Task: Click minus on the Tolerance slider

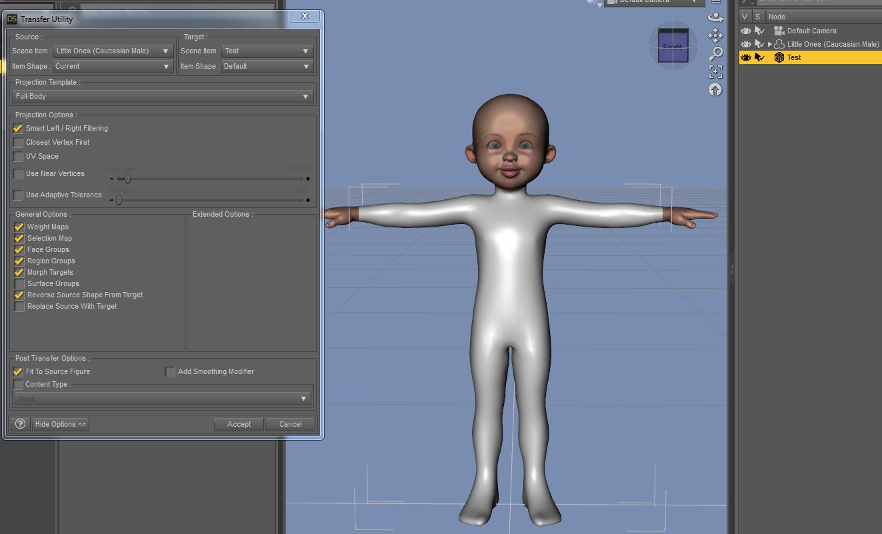Action: pyautogui.click(x=111, y=200)
